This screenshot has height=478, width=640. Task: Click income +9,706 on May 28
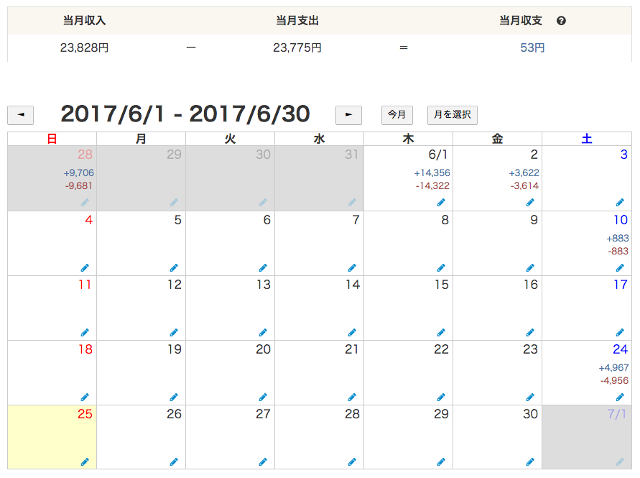(x=78, y=173)
